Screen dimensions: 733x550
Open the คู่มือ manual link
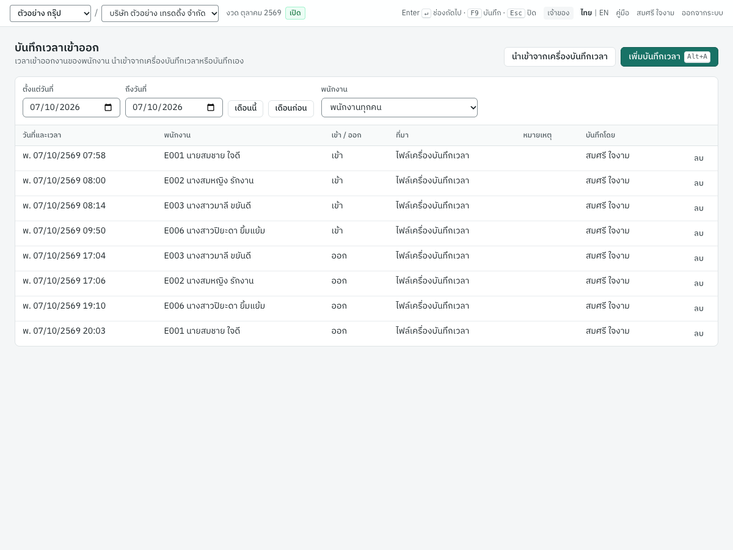coord(622,13)
